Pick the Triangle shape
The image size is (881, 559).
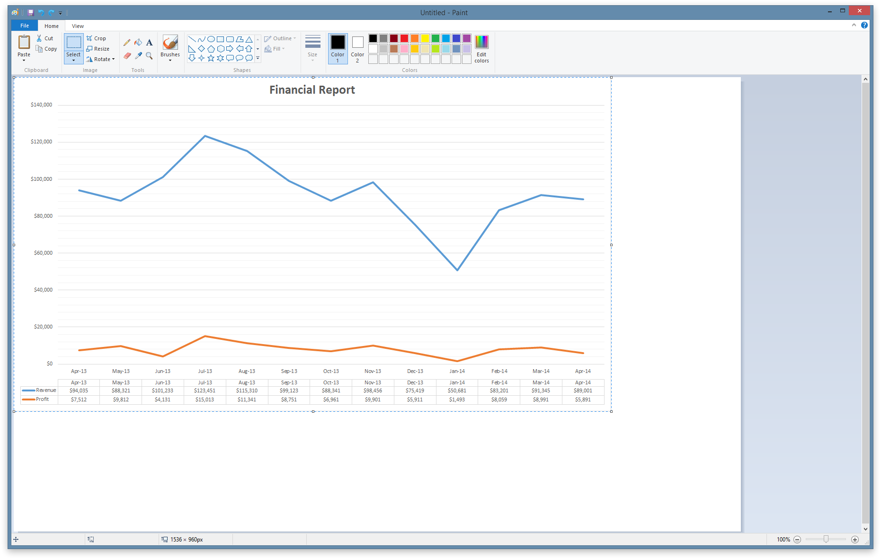click(249, 39)
